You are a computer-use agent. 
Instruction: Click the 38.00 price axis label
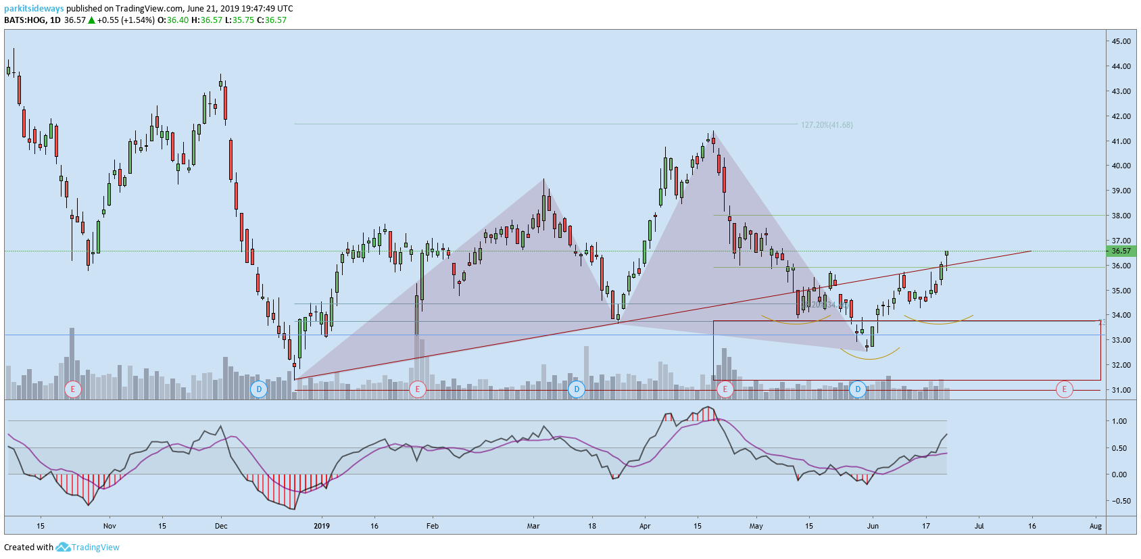click(1121, 216)
